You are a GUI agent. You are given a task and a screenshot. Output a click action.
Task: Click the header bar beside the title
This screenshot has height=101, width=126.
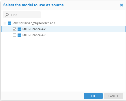pos(92,5)
